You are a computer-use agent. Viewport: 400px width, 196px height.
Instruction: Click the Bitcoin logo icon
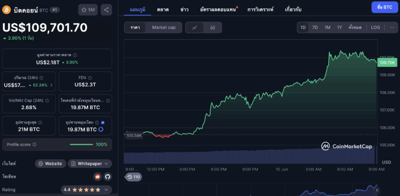point(7,10)
